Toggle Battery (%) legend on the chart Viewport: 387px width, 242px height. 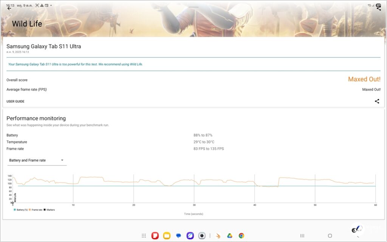point(21,210)
